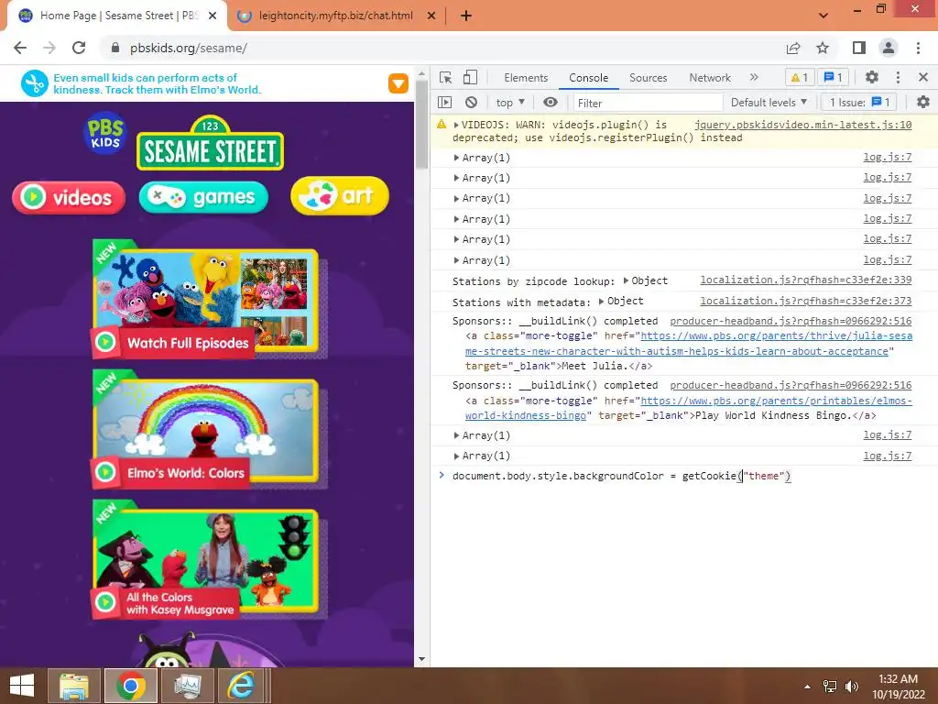Switch to the Sources tab
This screenshot has width=938, height=704.
[x=648, y=78]
